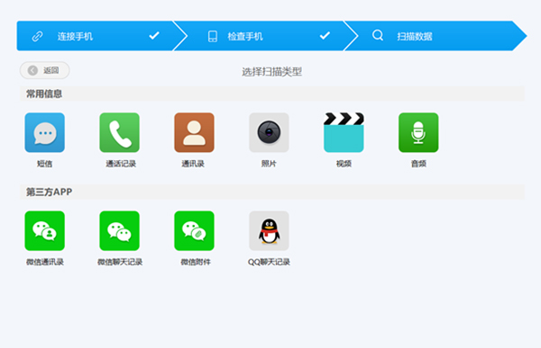Click the 选择扫描类型 title text
The image size is (541, 348).
coord(272,72)
